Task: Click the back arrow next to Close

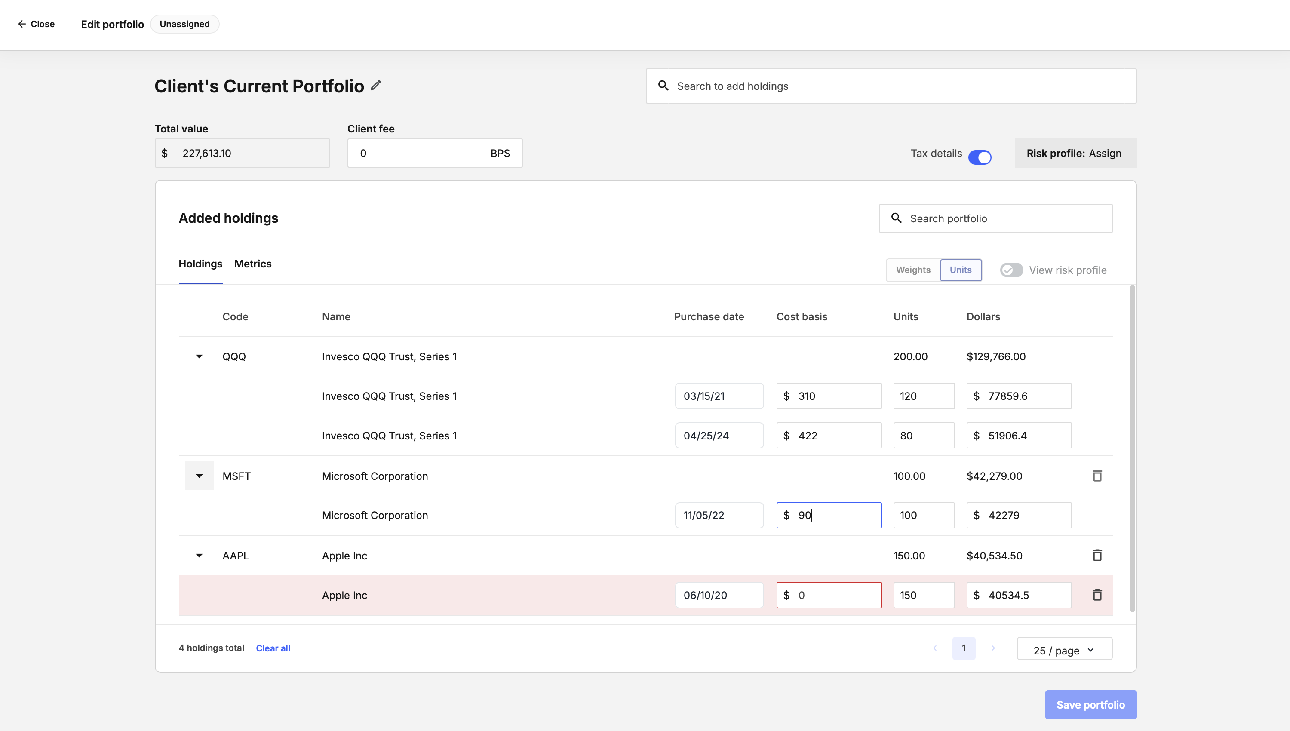Action: (x=21, y=24)
